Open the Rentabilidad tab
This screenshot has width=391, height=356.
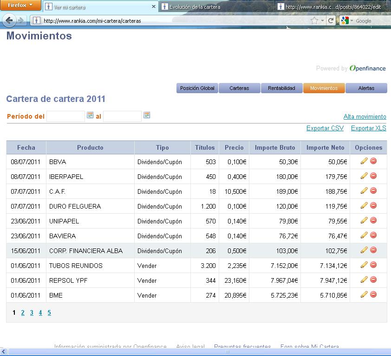pyautogui.click(x=281, y=88)
